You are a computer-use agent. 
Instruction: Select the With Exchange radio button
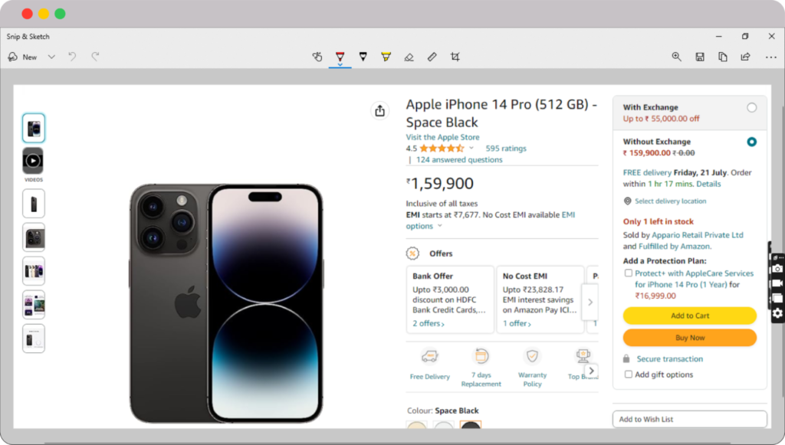[x=751, y=108]
